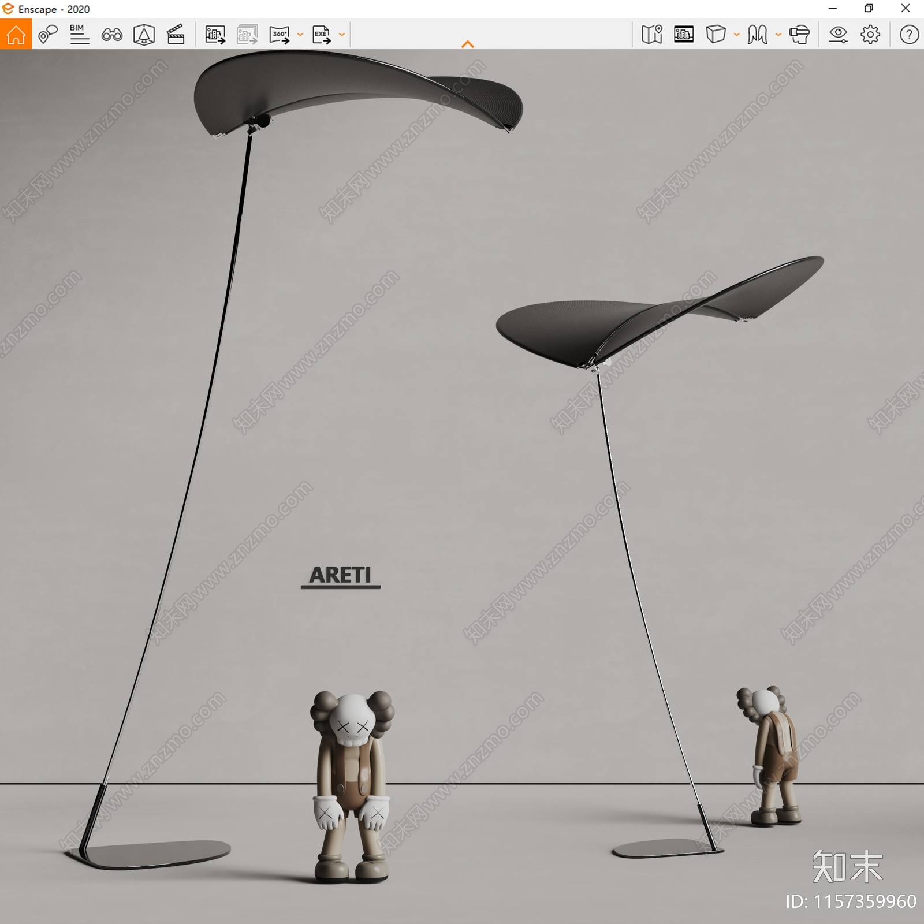Expand the EXE export dropdown arrow
The width and height of the screenshot is (924, 924).
pyautogui.click(x=342, y=35)
